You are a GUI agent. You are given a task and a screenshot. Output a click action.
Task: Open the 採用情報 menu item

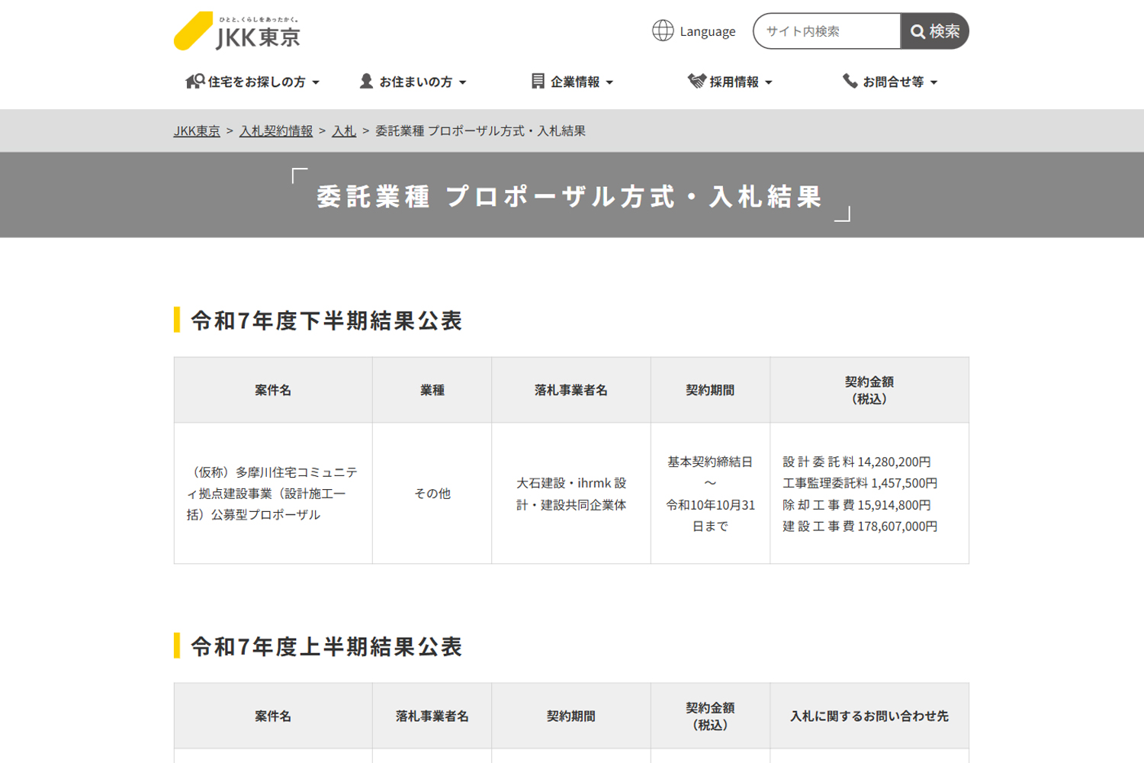pos(734,82)
